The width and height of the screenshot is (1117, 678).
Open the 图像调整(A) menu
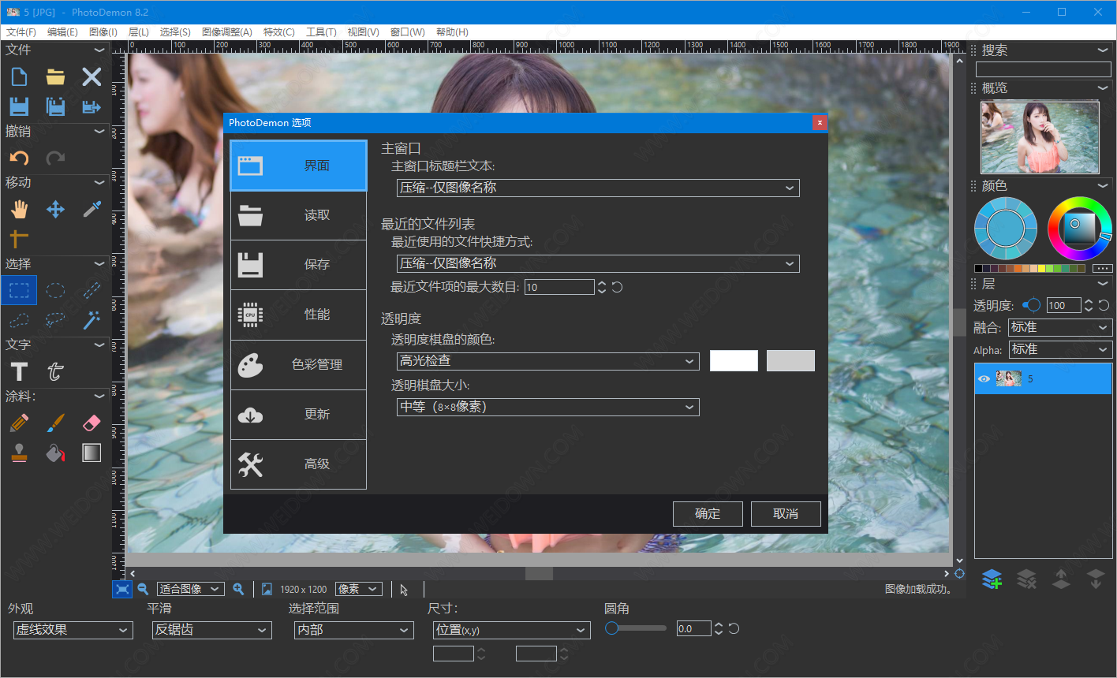tap(227, 32)
